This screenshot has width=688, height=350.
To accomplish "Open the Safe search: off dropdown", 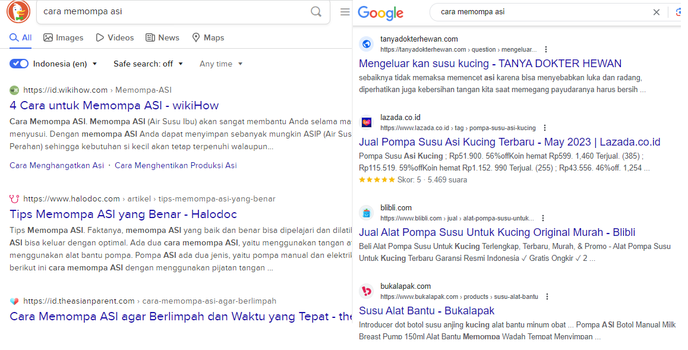I will point(148,64).
